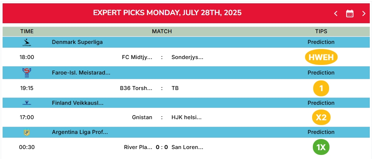Click the Argentina Liga Profesional logo

tap(27, 132)
